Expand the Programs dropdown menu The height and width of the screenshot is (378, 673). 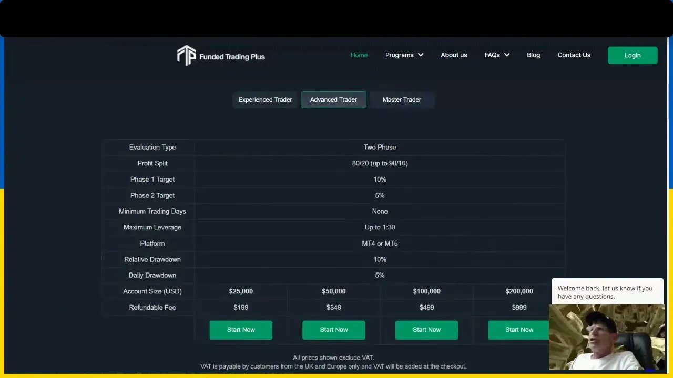pos(404,55)
